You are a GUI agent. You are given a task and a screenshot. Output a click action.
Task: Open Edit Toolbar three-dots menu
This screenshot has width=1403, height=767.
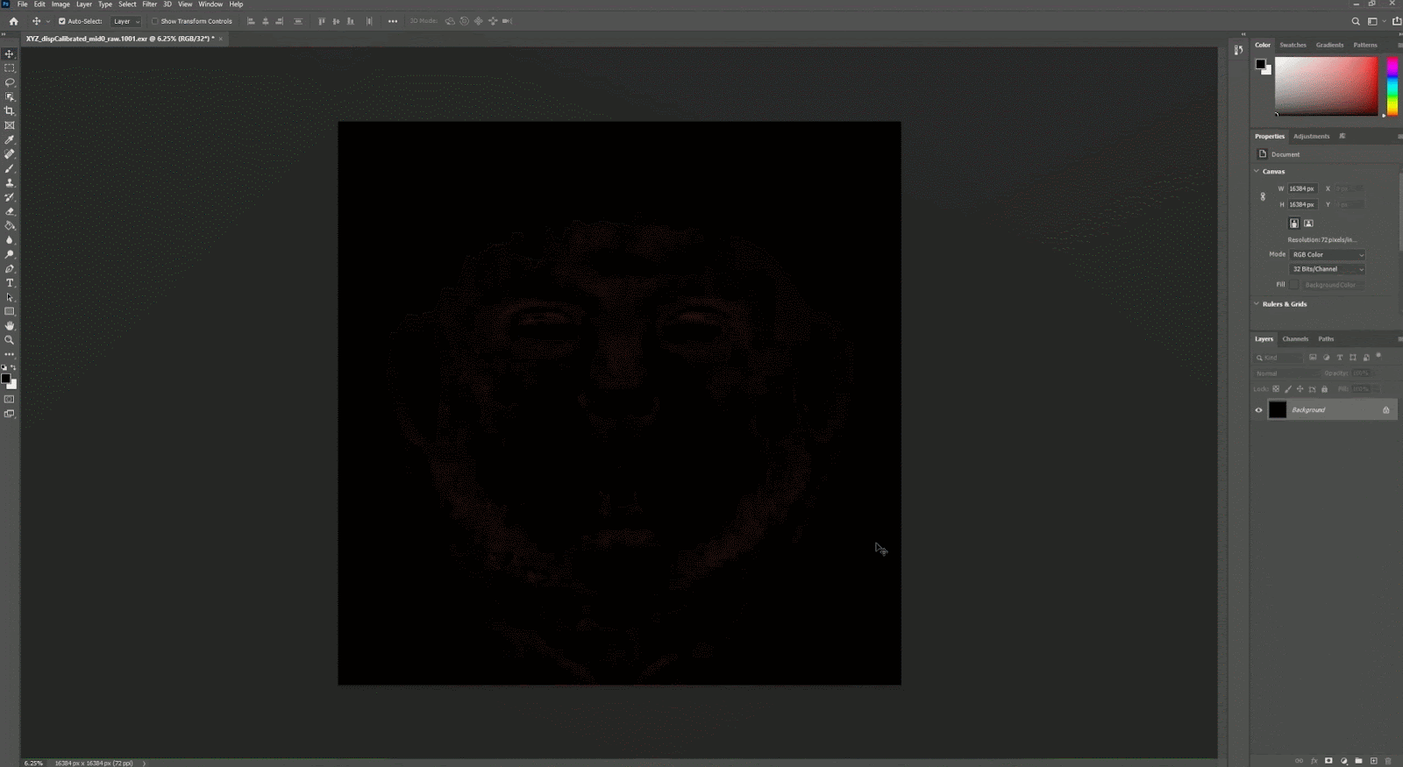click(10, 354)
